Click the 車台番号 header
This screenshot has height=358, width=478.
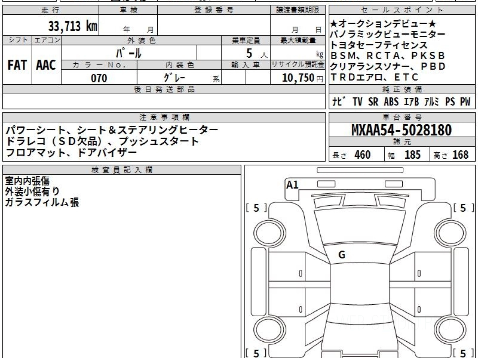tap(402, 117)
